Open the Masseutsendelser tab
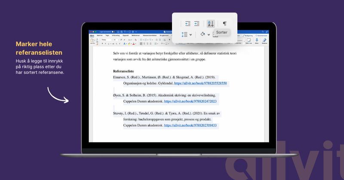The height and width of the screenshot is (180, 344). [150, 35]
